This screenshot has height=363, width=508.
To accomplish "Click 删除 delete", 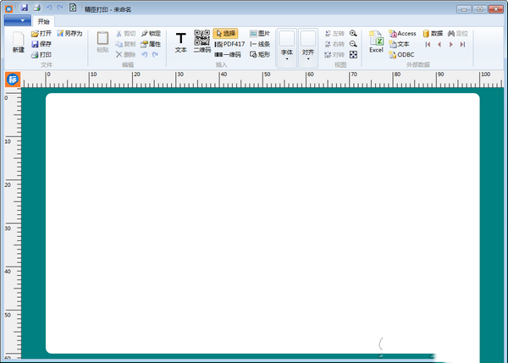I will click(125, 55).
